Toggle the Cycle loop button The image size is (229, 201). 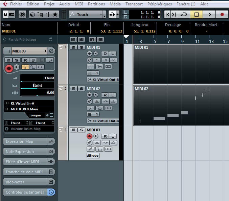(x=184, y=15)
